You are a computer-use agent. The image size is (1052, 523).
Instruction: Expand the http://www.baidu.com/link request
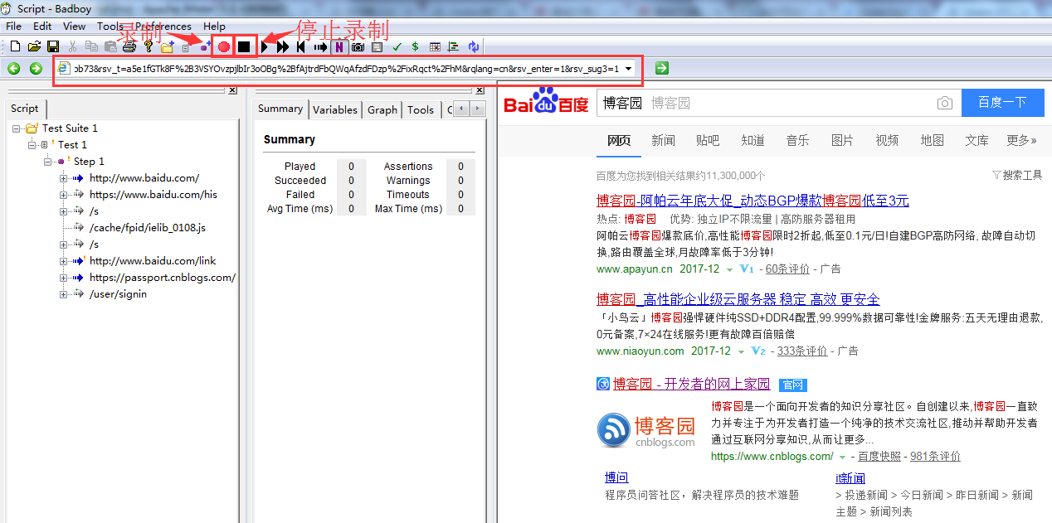(64, 261)
